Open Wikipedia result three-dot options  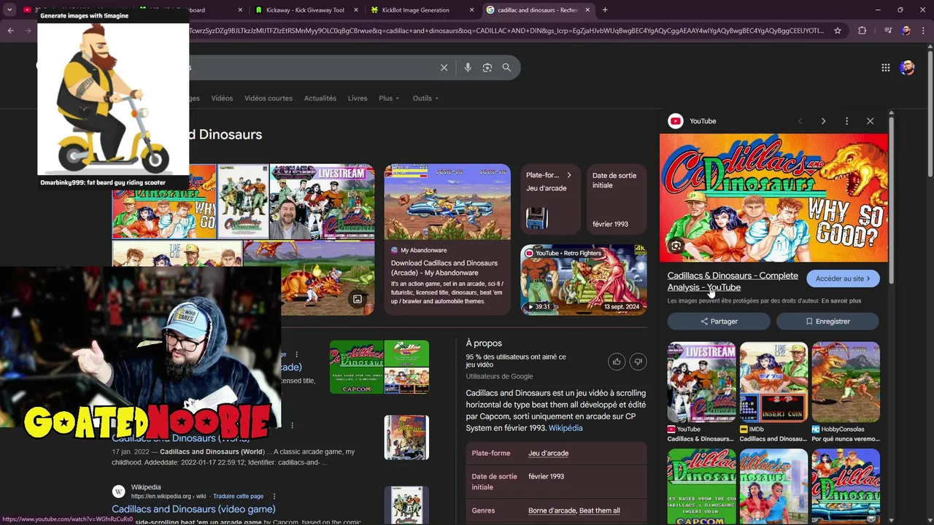(x=274, y=496)
